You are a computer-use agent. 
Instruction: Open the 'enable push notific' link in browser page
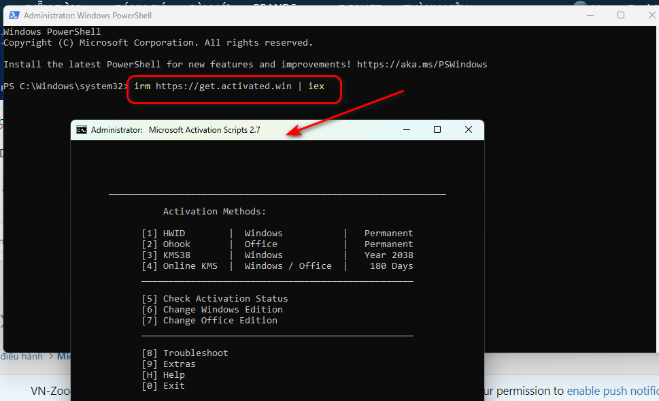pos(613,391)
